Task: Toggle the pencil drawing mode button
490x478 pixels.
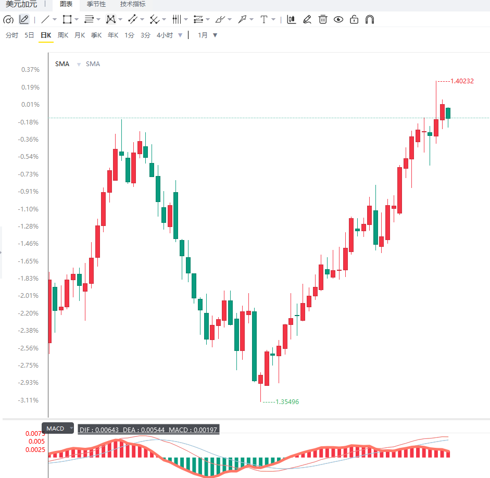Action: pos(24,19)
